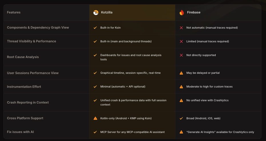Click the Firebase flame logo icon
266x141 pixels.
pos(182,13)
